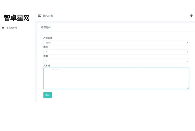Toggle the sidebar with the hamburger icon

pos(39,16)
